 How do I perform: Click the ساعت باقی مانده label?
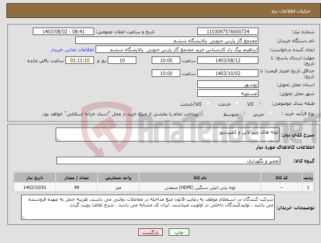(46, 61)
